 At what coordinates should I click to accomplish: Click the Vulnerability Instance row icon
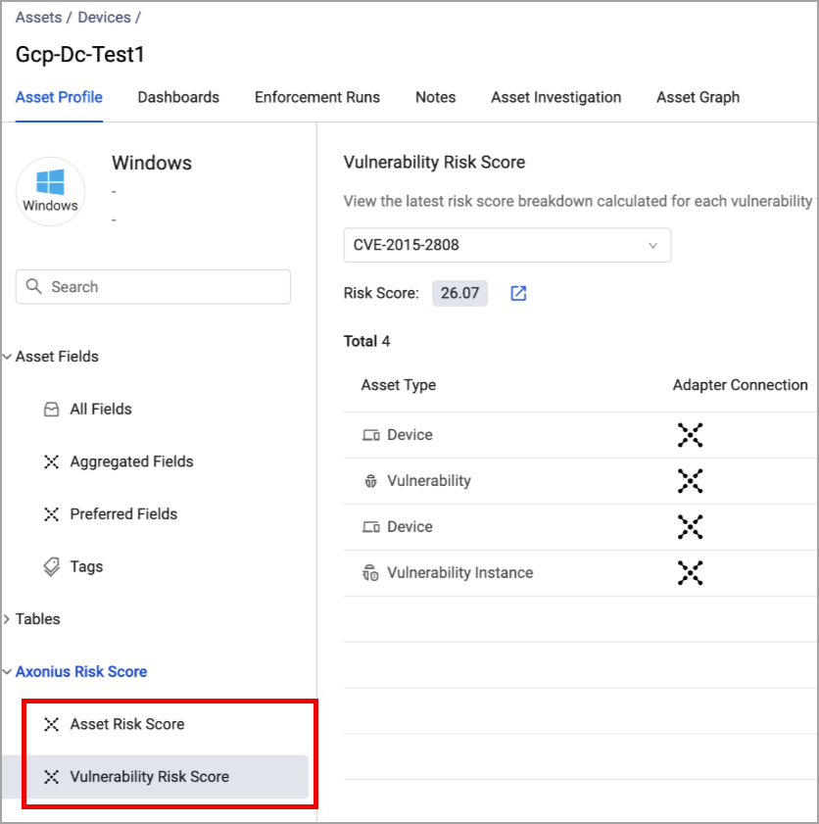click(x=370, y=573)
